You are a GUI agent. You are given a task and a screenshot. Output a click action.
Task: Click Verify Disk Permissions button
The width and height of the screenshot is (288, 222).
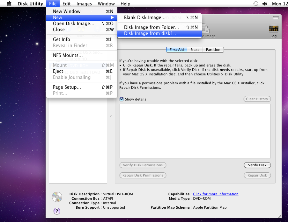point(143,165)
